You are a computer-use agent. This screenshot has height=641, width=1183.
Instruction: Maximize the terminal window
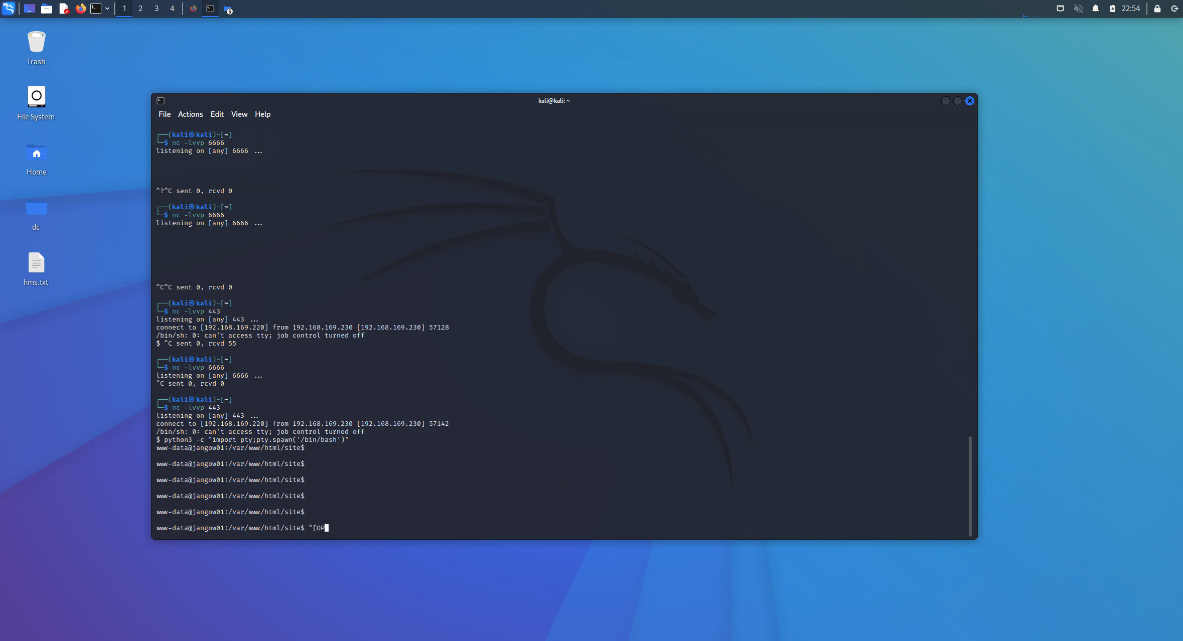(958, 101)
